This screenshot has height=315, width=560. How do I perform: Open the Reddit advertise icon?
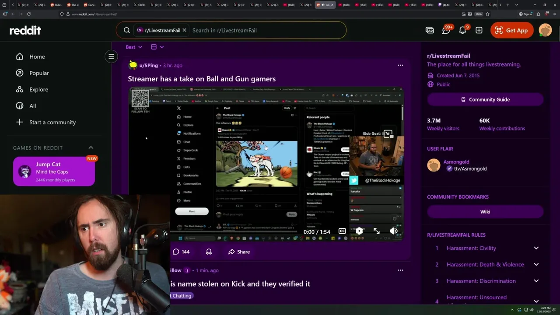430,30
